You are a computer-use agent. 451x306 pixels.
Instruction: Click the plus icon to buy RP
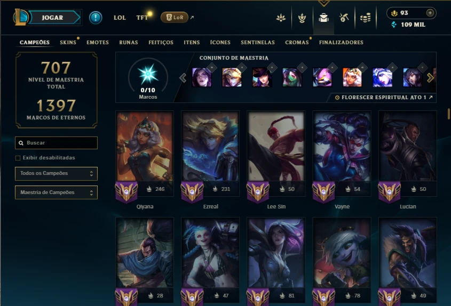pyautogui.click(x=430, y=13)
